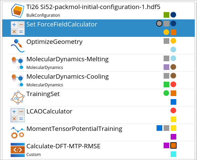Click the outlined gray circle port on ForceFieldCalculator
The image size is (197, 160).
(x=159, y=23)
